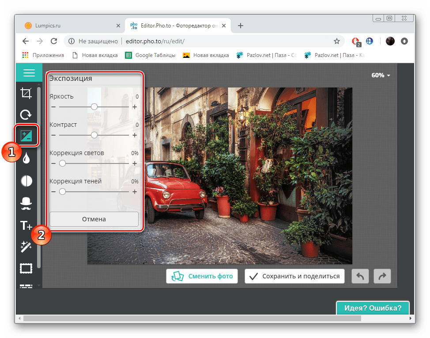
Task: Open the Новая вкладка bookmark with picture icon
Action: point(206,55)
